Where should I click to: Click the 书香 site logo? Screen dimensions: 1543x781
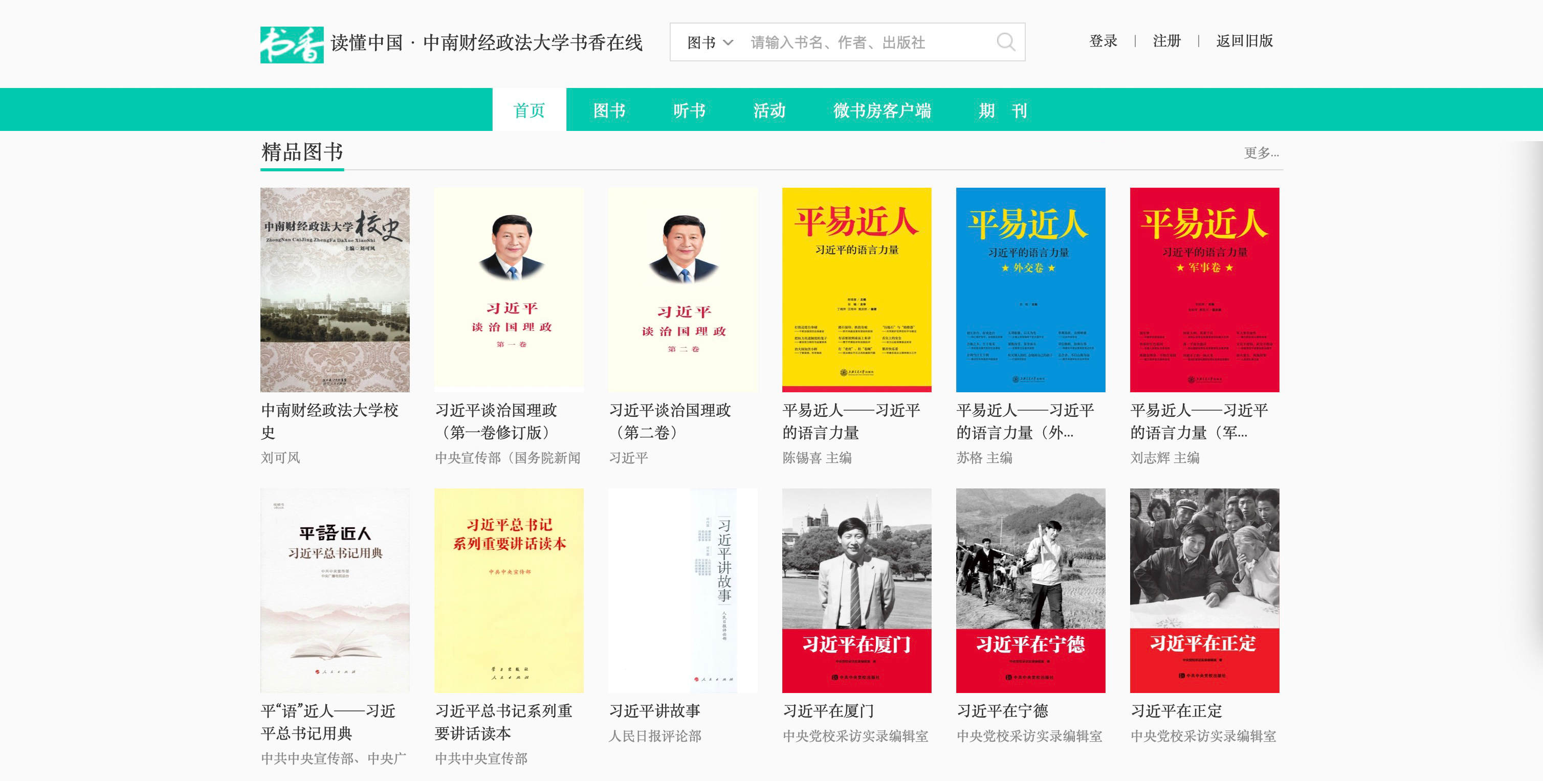[x=292, y=44]
